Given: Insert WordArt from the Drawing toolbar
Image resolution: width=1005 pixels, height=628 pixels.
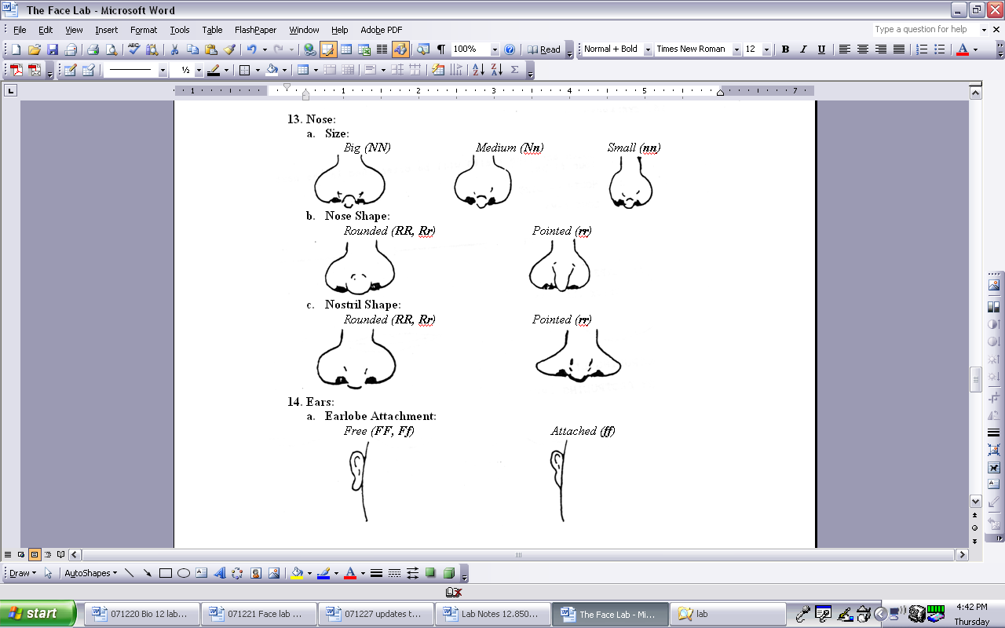Looking at the screenshot, I should click(220, 573).
